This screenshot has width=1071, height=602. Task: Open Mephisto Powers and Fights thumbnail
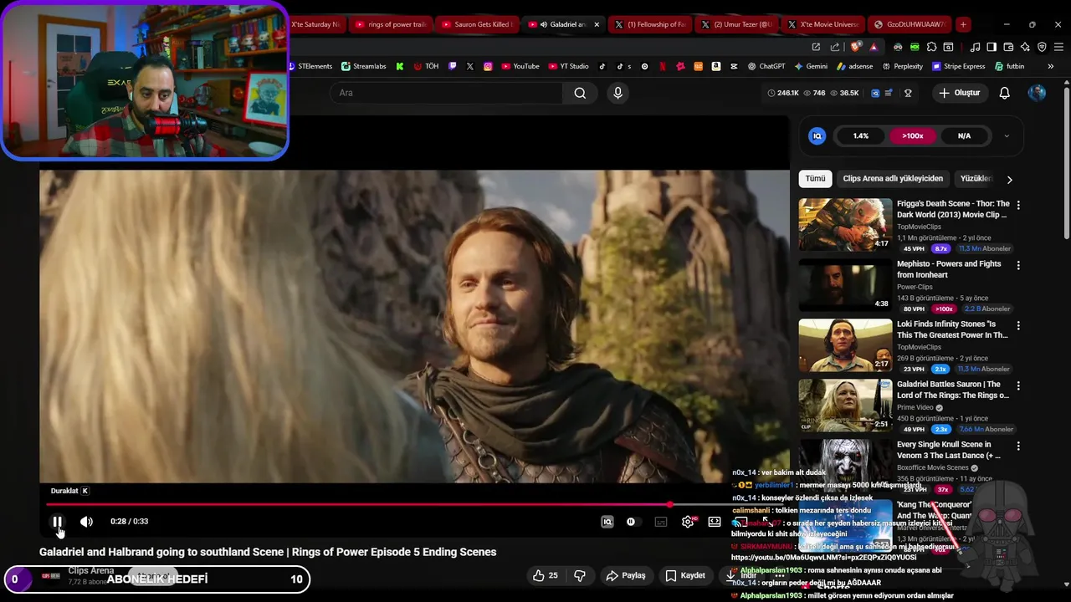coord(845,284)
